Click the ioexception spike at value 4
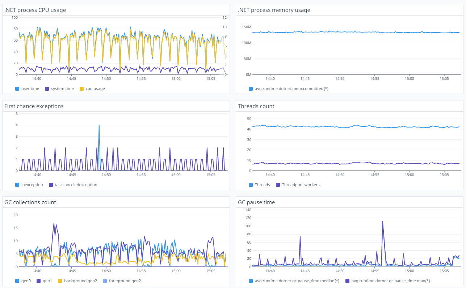This screenshot has height=288, width=466. click(x=99, y=125)
